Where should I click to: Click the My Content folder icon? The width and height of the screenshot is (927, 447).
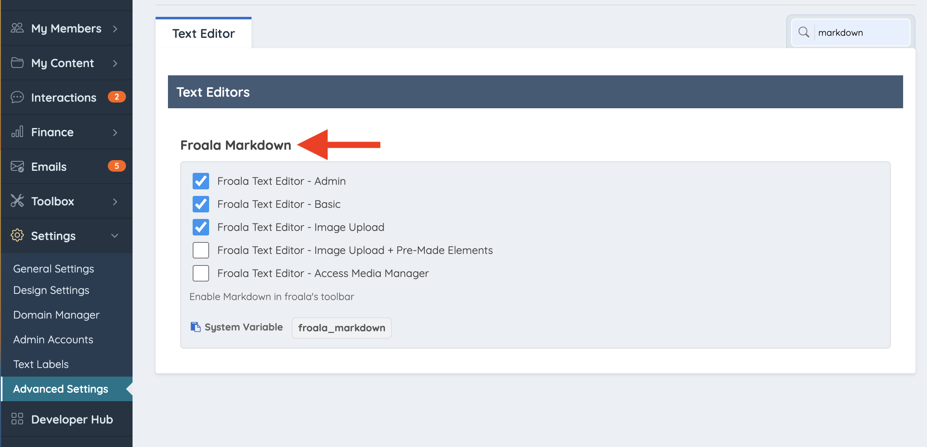click(x=17, y=63)
